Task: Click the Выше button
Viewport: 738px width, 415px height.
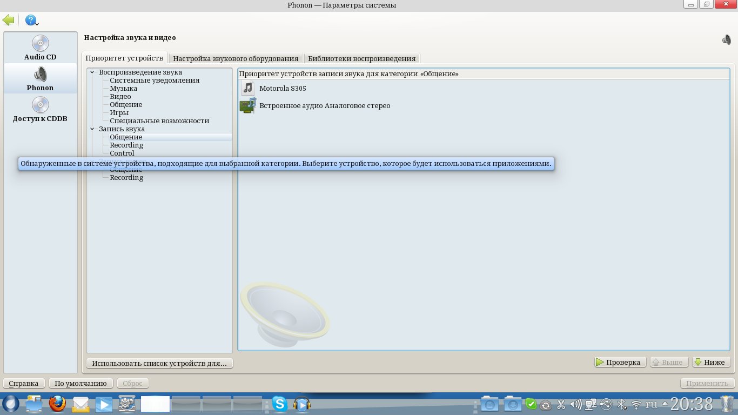Action: pos(669,362)
